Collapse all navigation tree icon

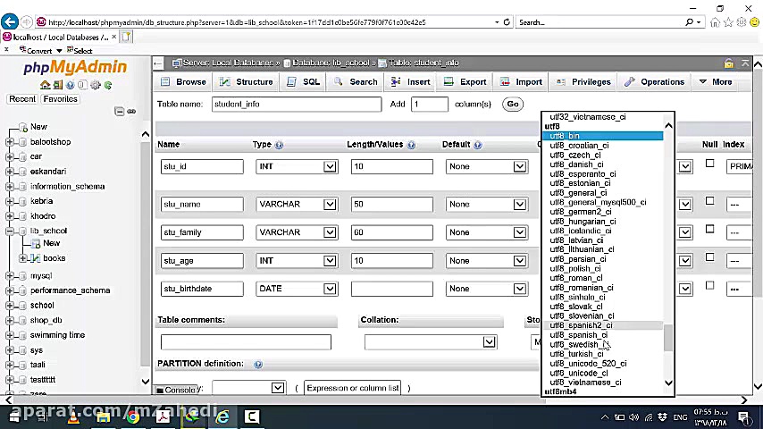pyautogui.click(x=120, y=112)
